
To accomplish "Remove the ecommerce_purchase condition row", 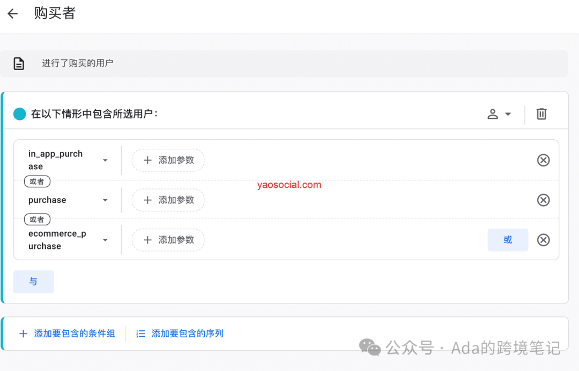I will [543, 240].
